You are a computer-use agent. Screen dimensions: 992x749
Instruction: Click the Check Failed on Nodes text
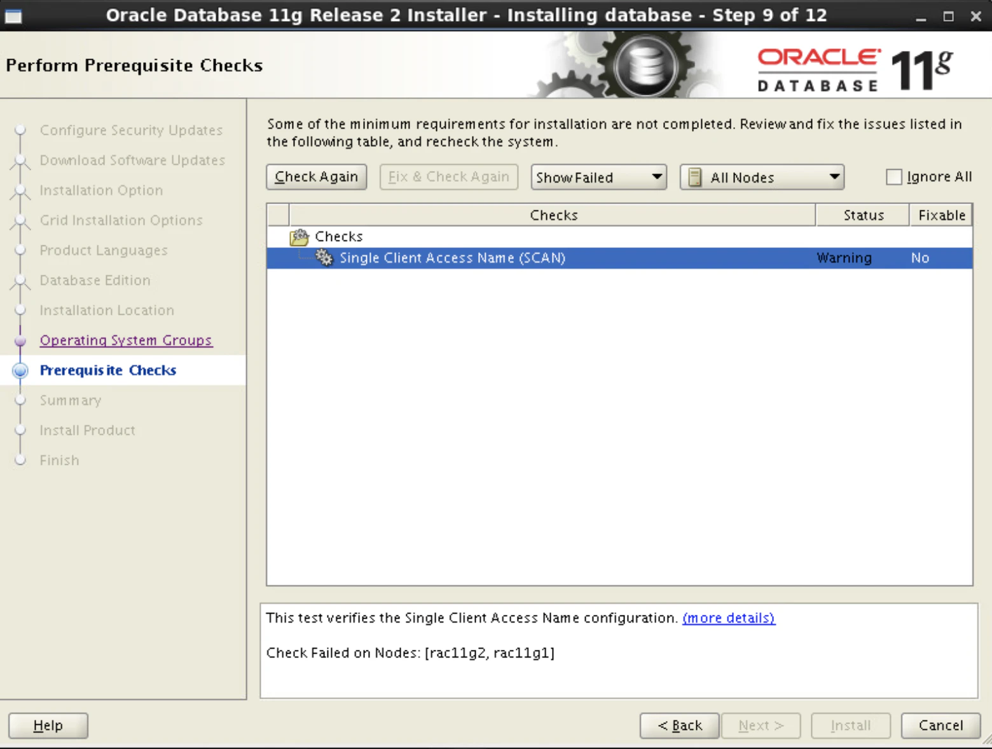click(x=410, y=653)
